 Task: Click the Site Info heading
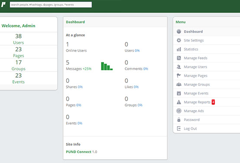[73, 144]
